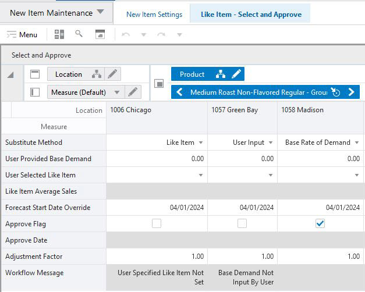This screenshot has height=292, width=365.
Task: Click the Location dimension button
Action: point(69,74)
